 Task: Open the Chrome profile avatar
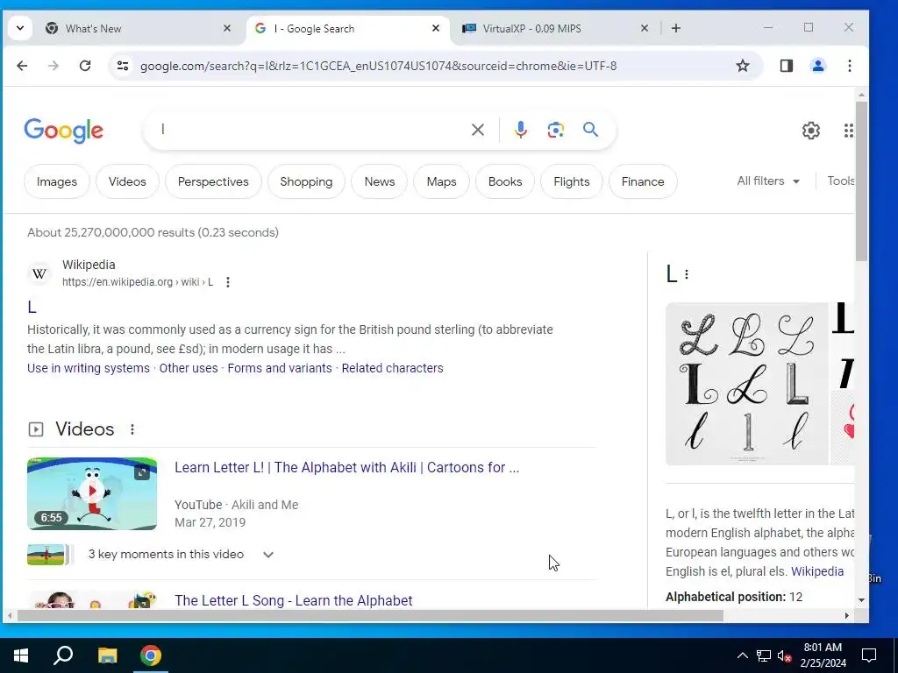[818, 66]
